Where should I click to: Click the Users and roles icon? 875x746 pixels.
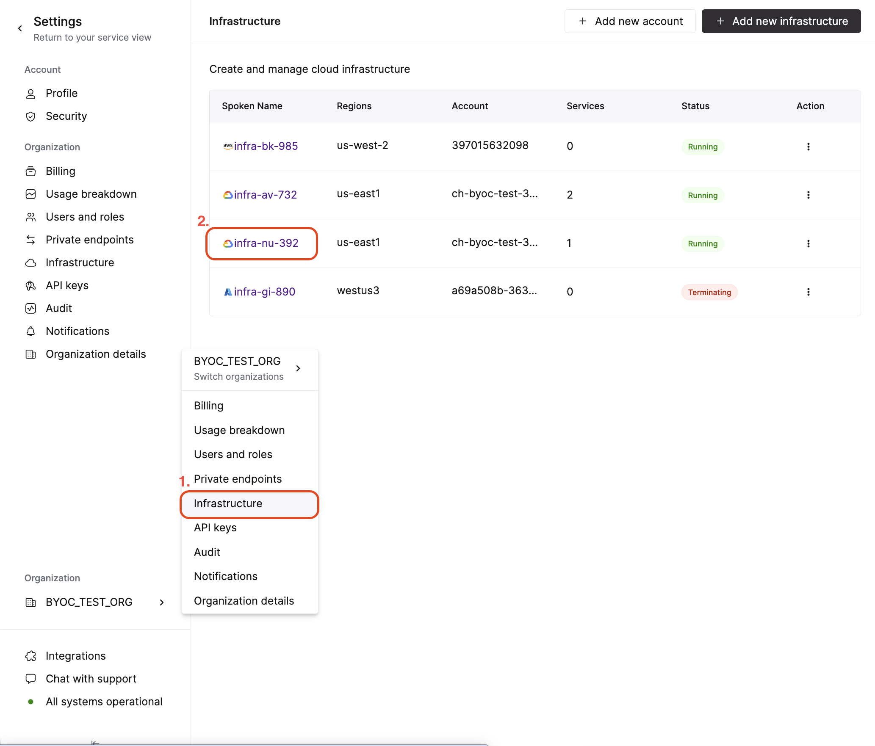[x=30, y=217]
